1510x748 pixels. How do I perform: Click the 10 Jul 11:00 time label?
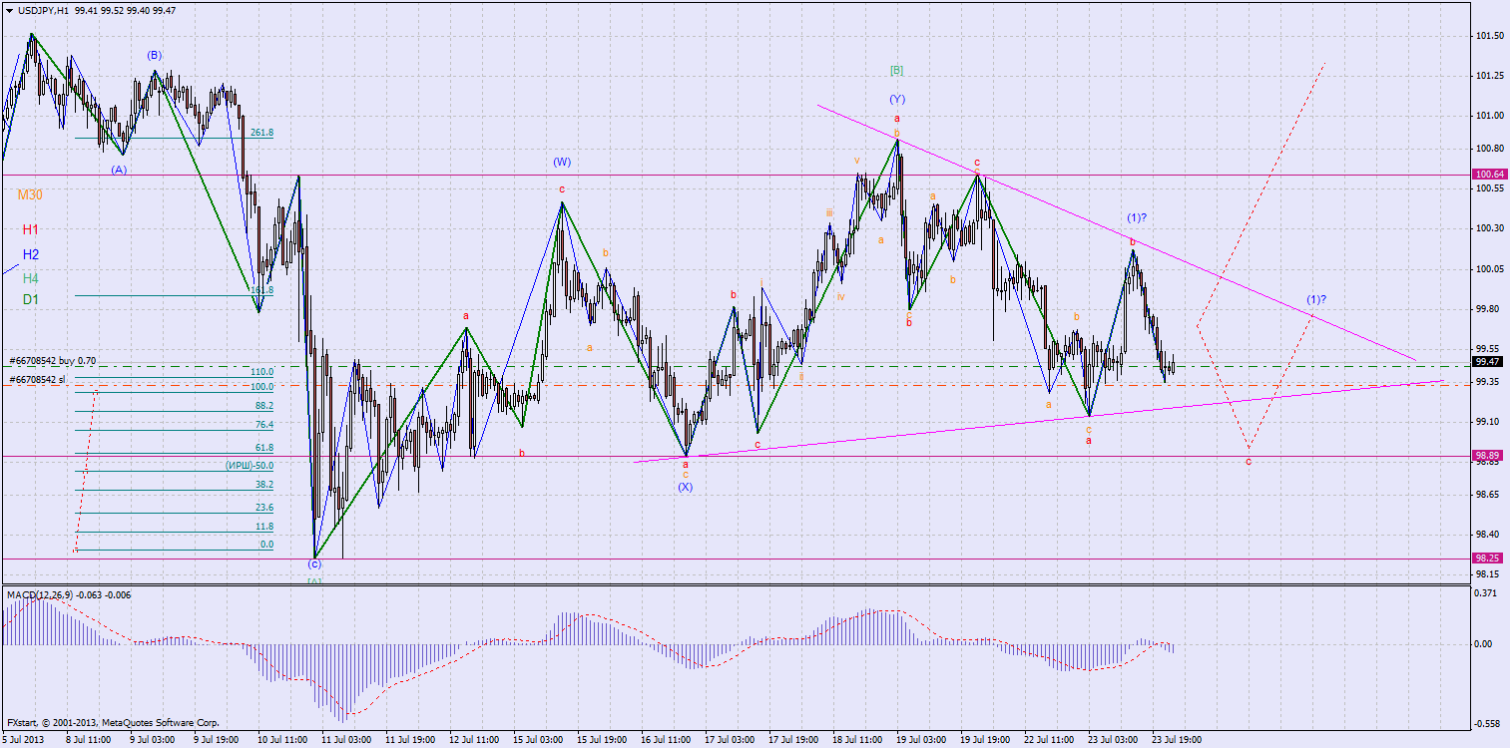click(x=281, y=740)
